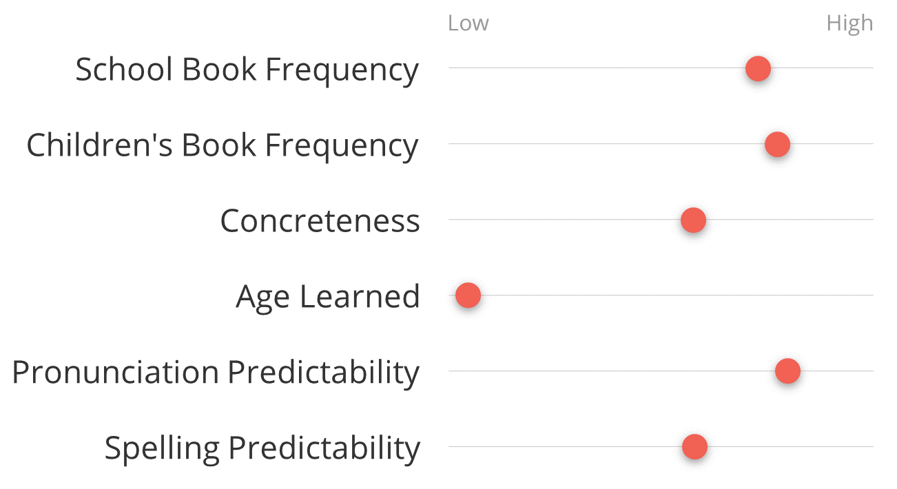Click the Low scale heading
This screenshot has width=897, height=489.
[x=468, y=23]
